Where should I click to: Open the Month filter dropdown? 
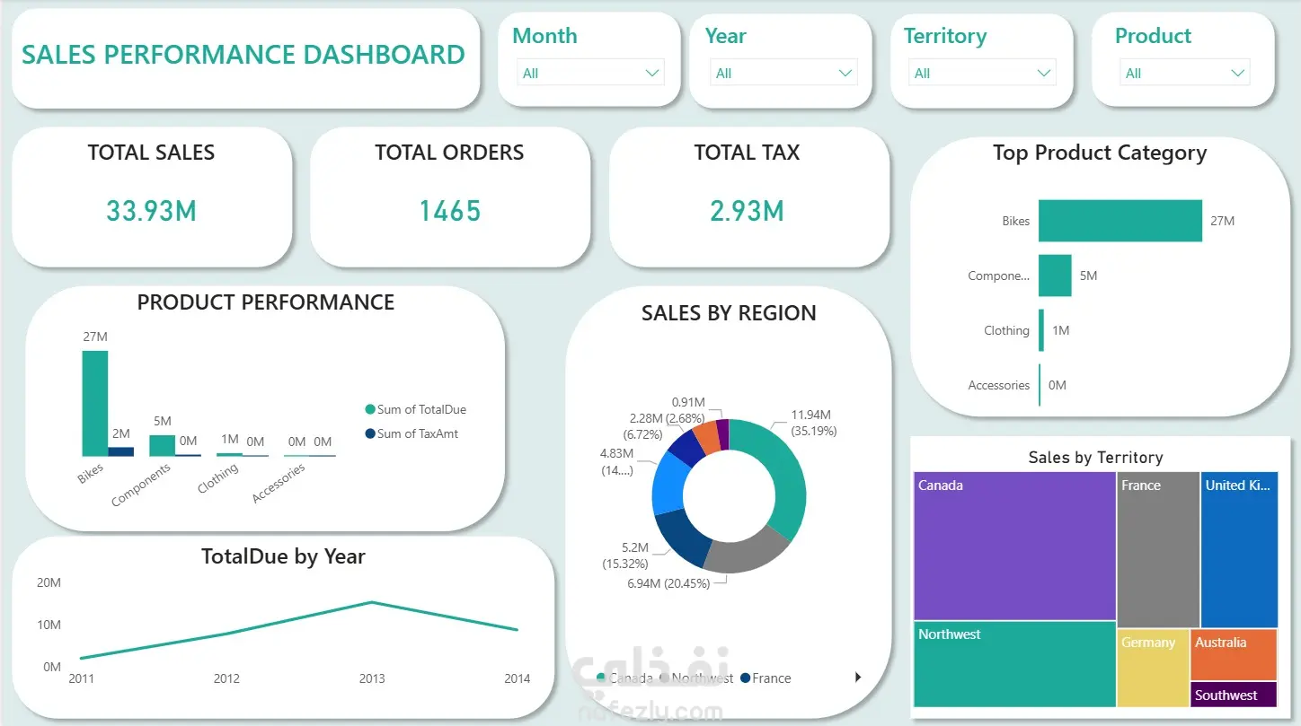(x=590, y=73)
